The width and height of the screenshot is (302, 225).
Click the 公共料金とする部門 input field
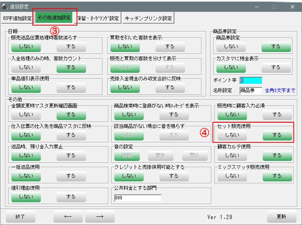(x=137, y=198)
